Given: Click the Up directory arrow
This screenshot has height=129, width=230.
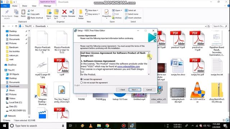Looking at the screenshot, I should 16,26.
